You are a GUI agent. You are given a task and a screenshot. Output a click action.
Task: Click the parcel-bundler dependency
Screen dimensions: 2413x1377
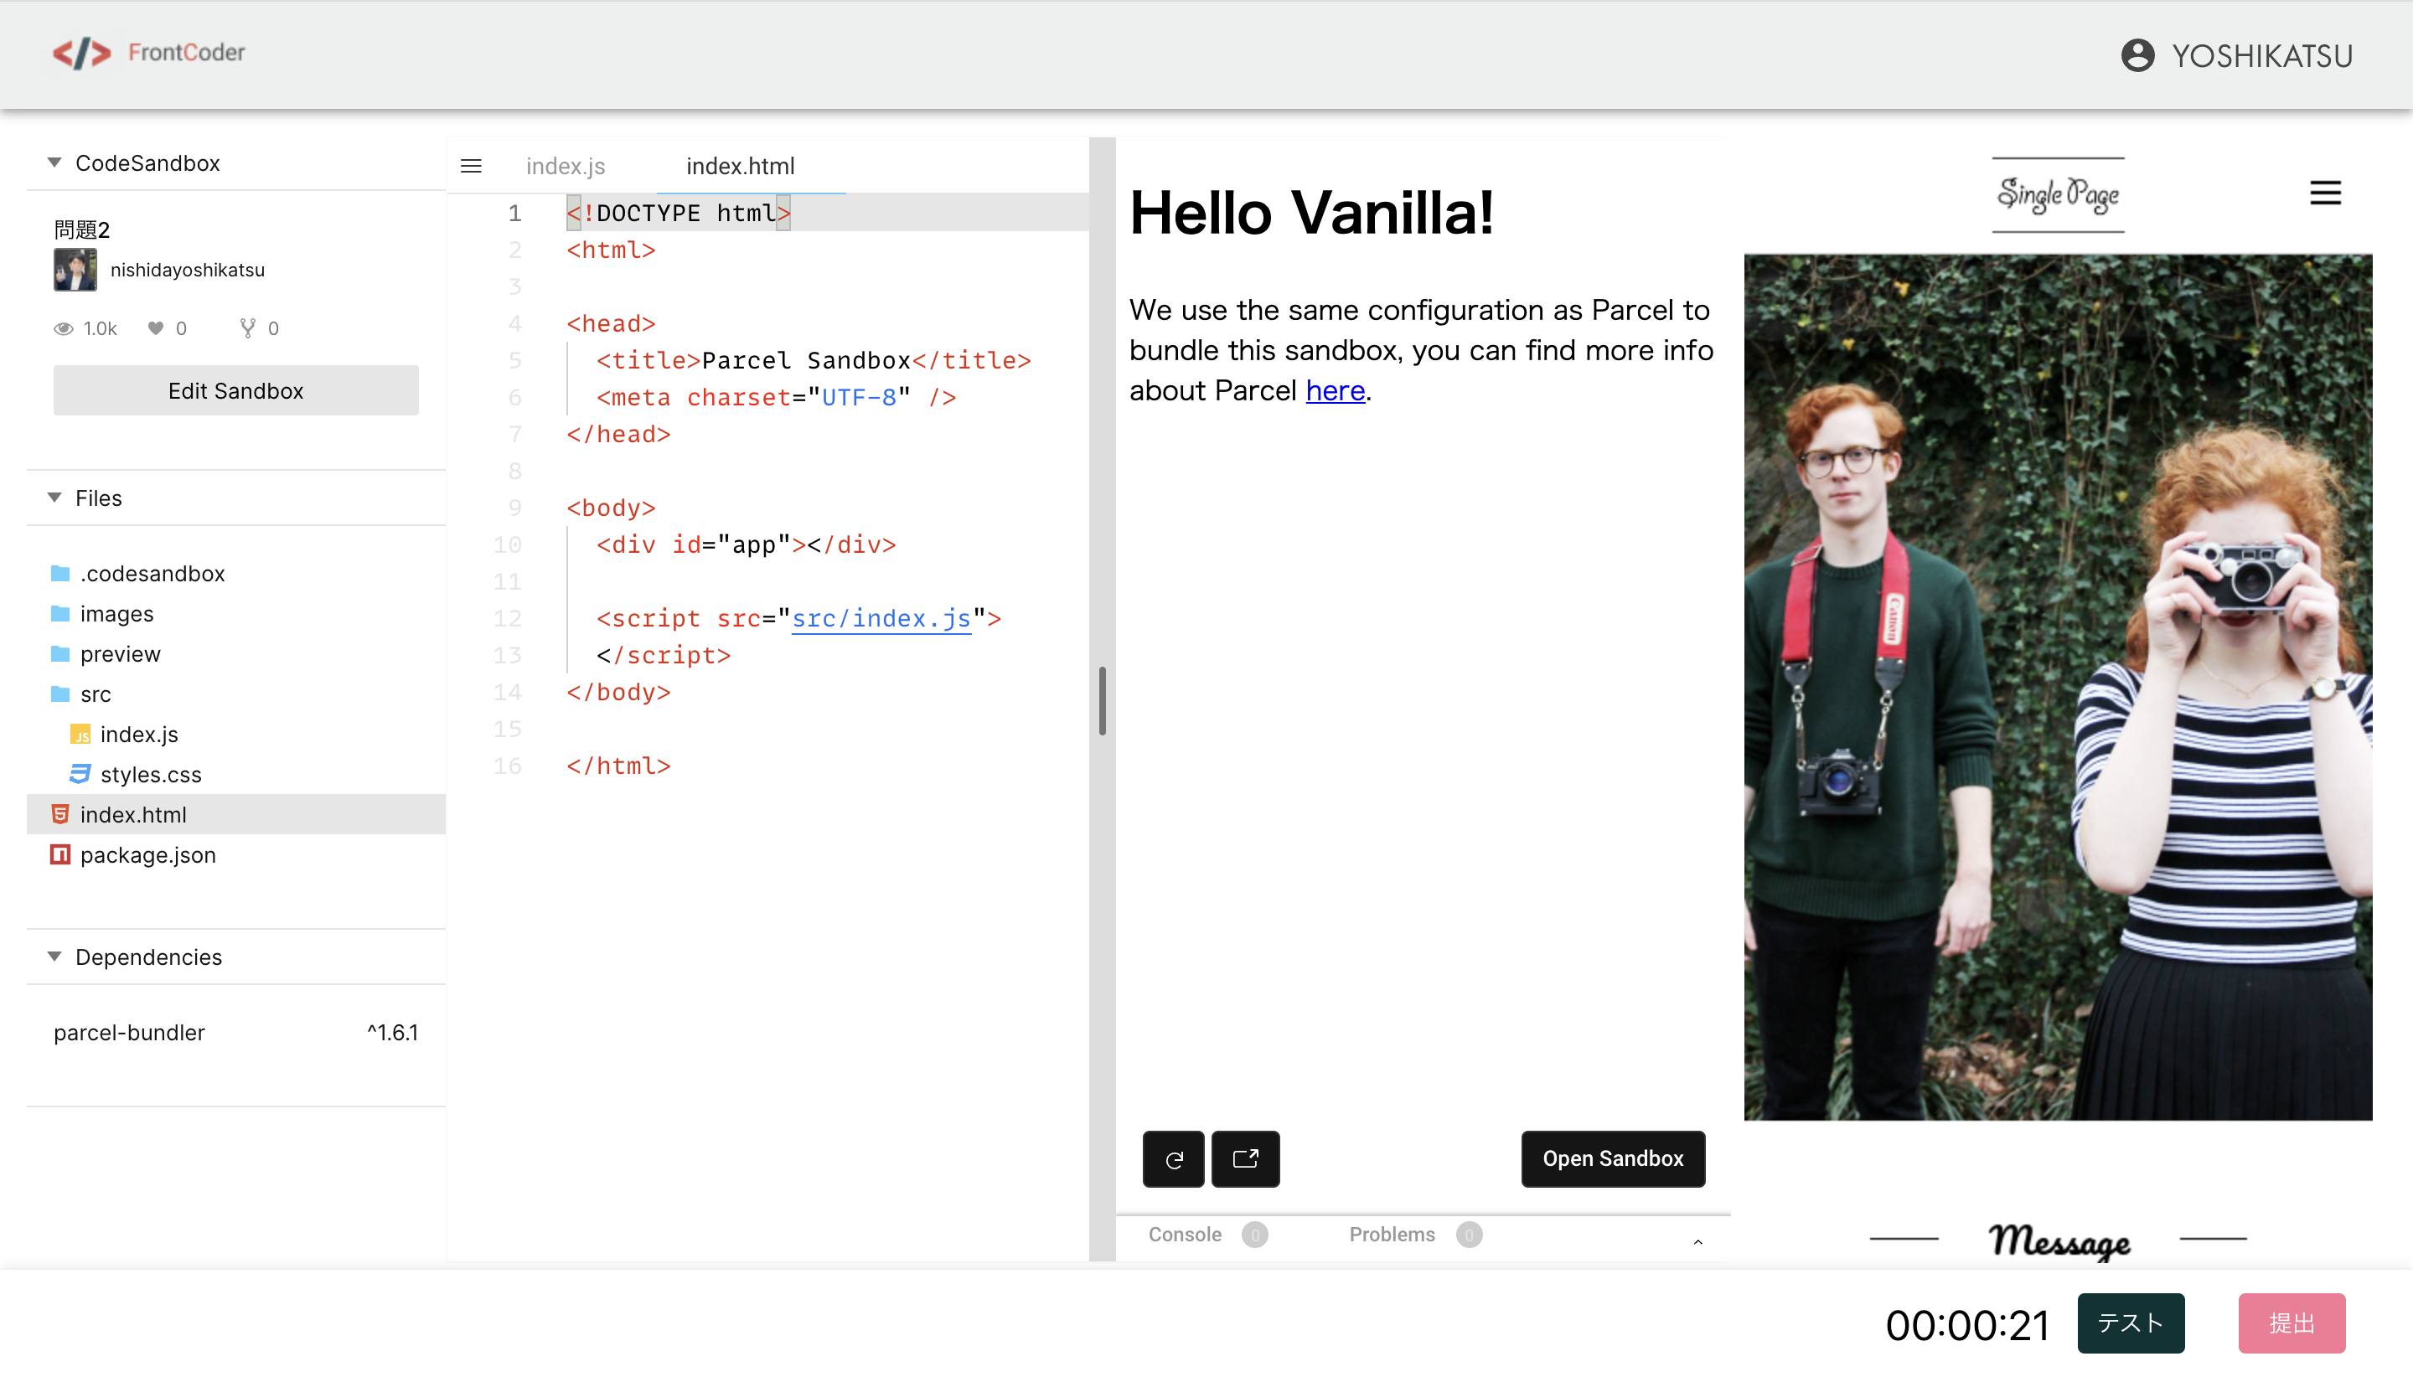130,1033
